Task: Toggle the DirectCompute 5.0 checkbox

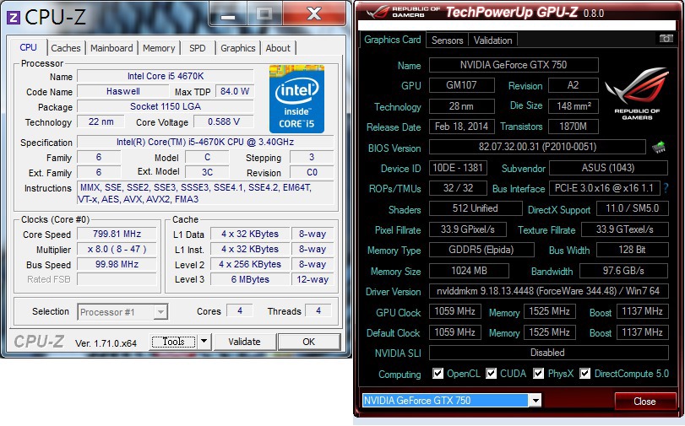Action: tap(585, 373)
